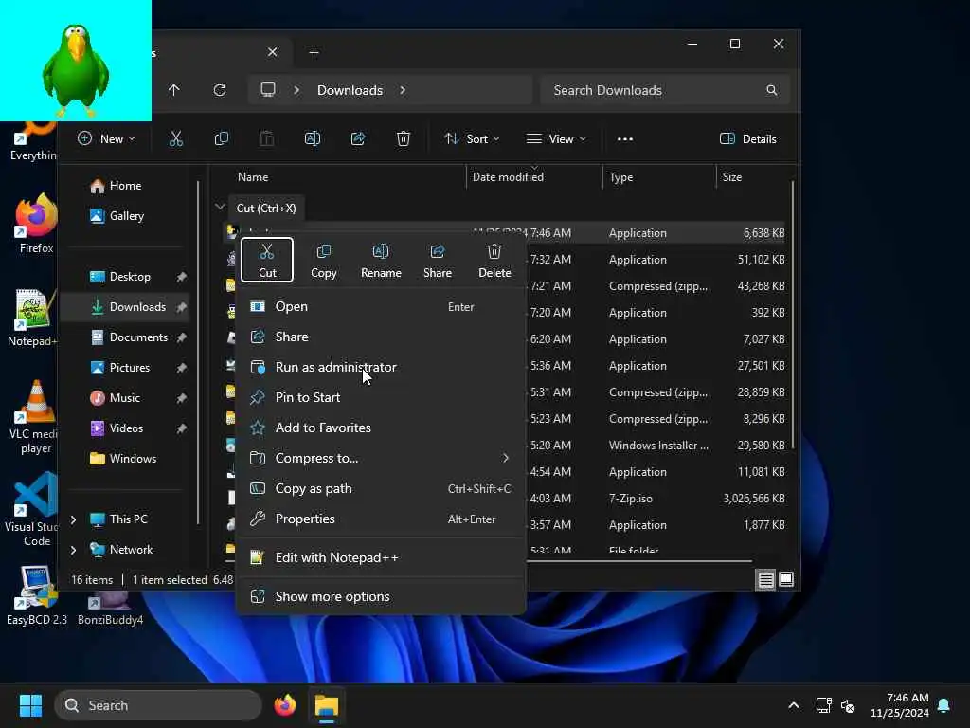970x728 pixels.
Task: Open the New dropdown menu
Action: coord(106,138)
